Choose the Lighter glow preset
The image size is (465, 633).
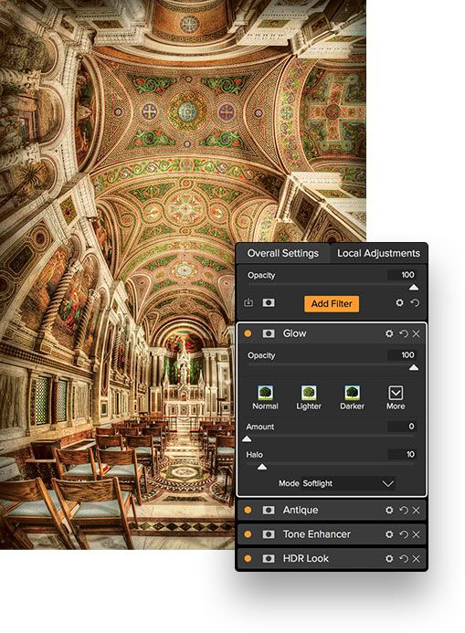pyautogui.click(x=309, y=397)
